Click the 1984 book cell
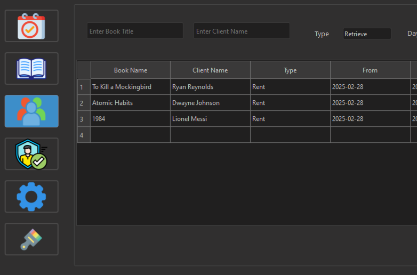This screenshot has height=275, width=417. [131, 119]
